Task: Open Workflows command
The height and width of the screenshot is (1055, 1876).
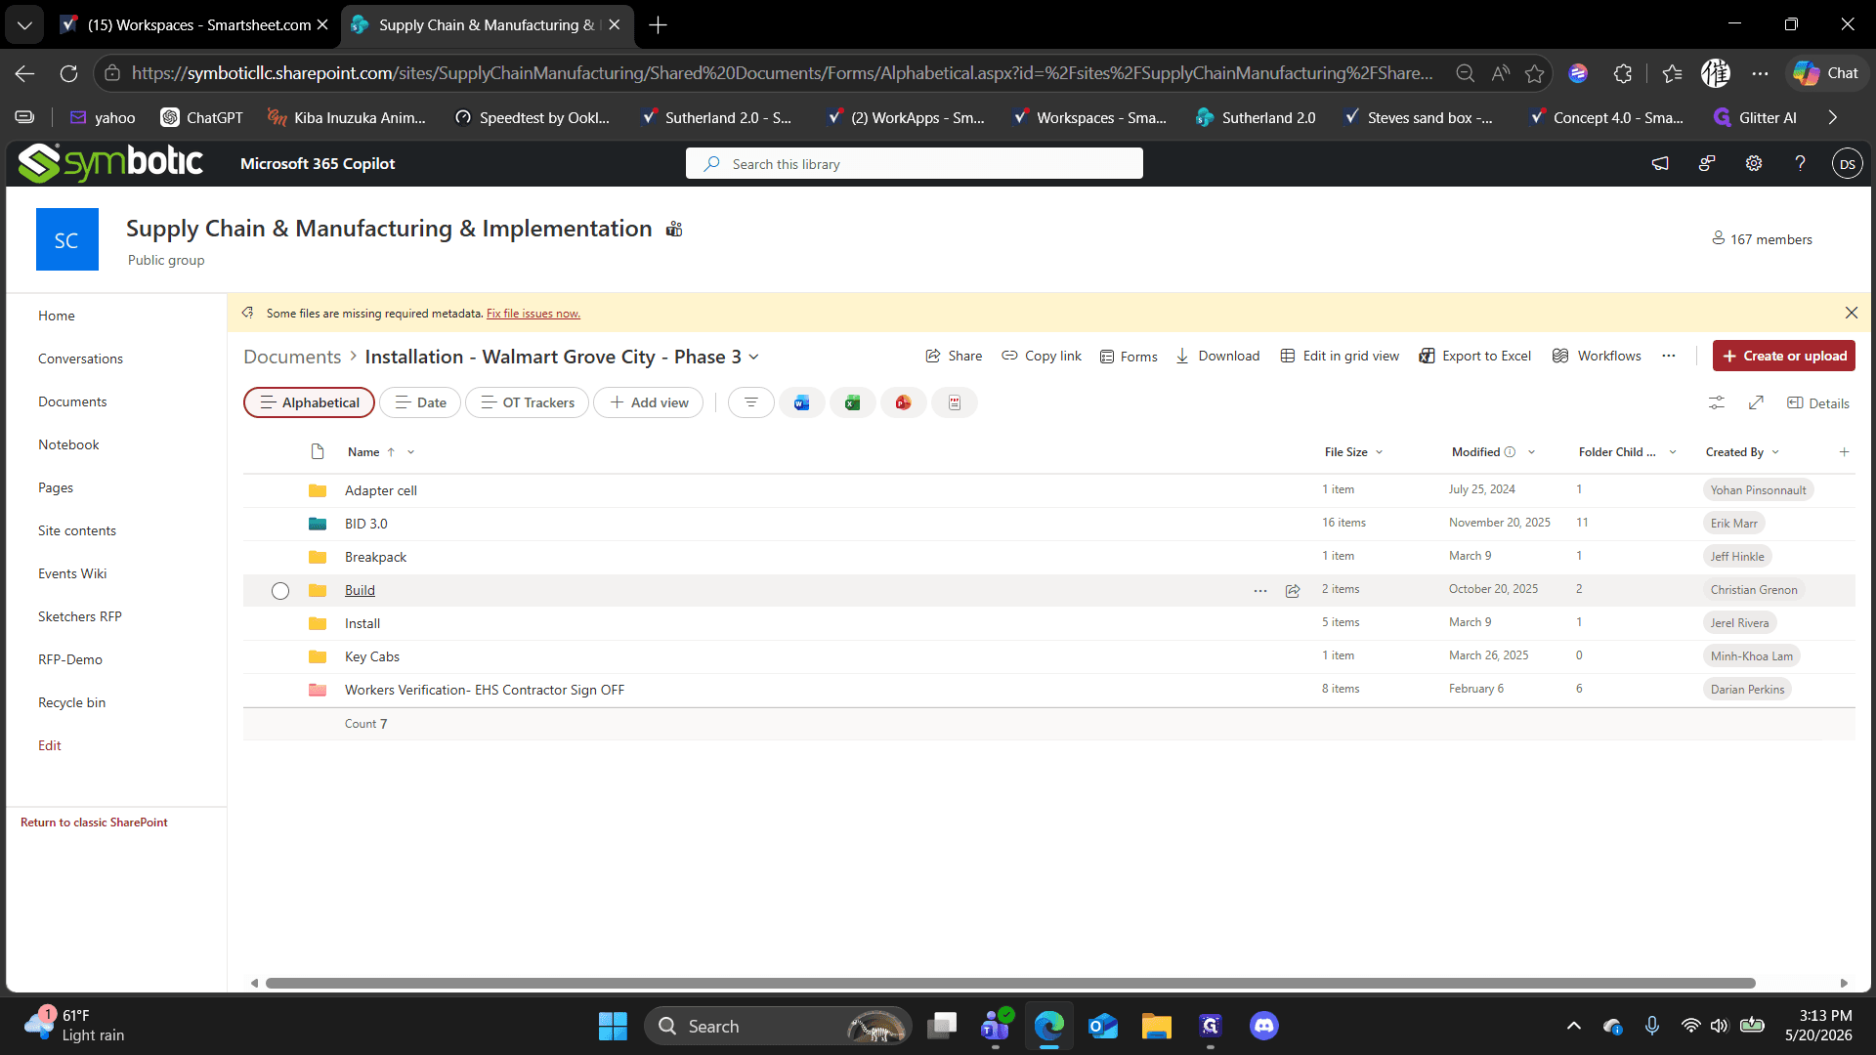Action: [x=1597, y=356]
